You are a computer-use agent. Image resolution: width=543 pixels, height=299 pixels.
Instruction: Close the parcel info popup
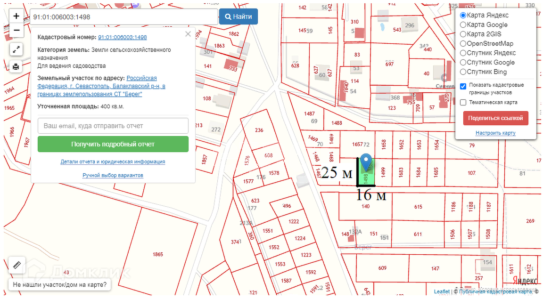coord(188,34)
